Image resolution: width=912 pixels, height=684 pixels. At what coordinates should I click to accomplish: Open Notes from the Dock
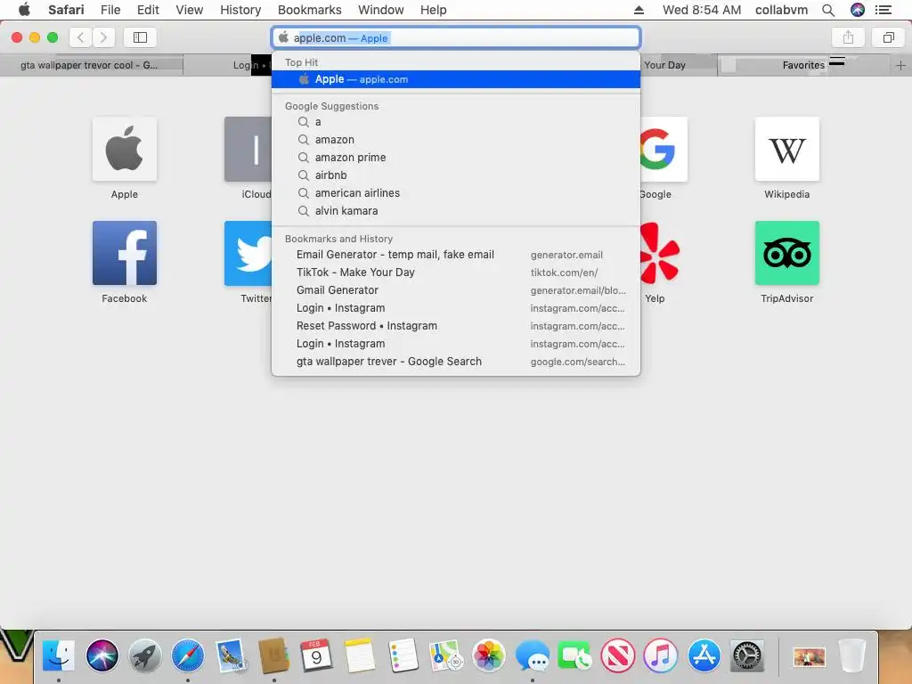coord(360,655)
